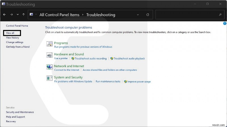Open Security and Maintenance

pyautogui.click(x=20, y=112)
